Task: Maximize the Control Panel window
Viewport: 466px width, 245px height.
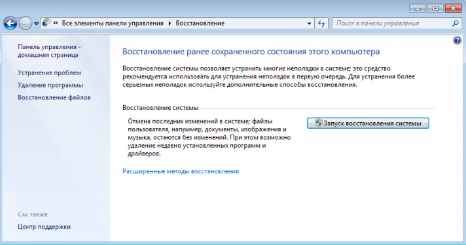Action: [x=435, y=8]
